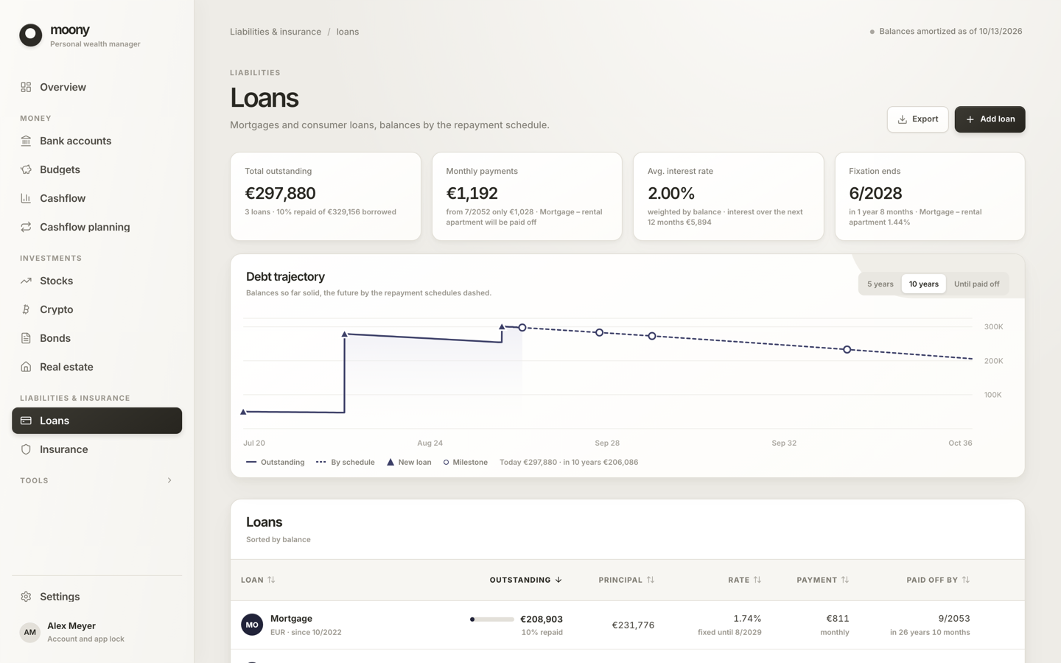Click the PRINCIPAL column sort arrows

click(x=651, y=580)
